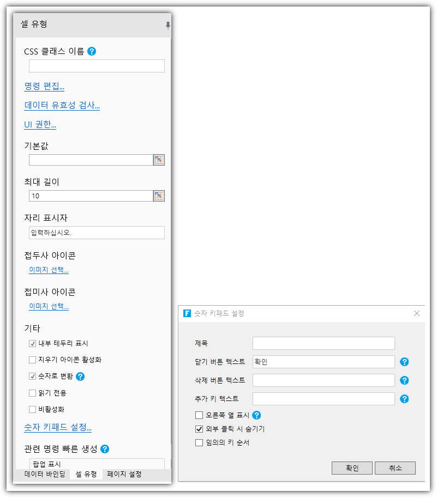Viewport: 437px width, 498px height.
Task: Open the 명령 편집... link
Action: coord(44,86)
